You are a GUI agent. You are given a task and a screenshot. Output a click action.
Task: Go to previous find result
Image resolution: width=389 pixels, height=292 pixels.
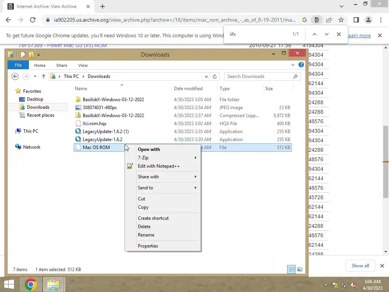pos(314,34)
